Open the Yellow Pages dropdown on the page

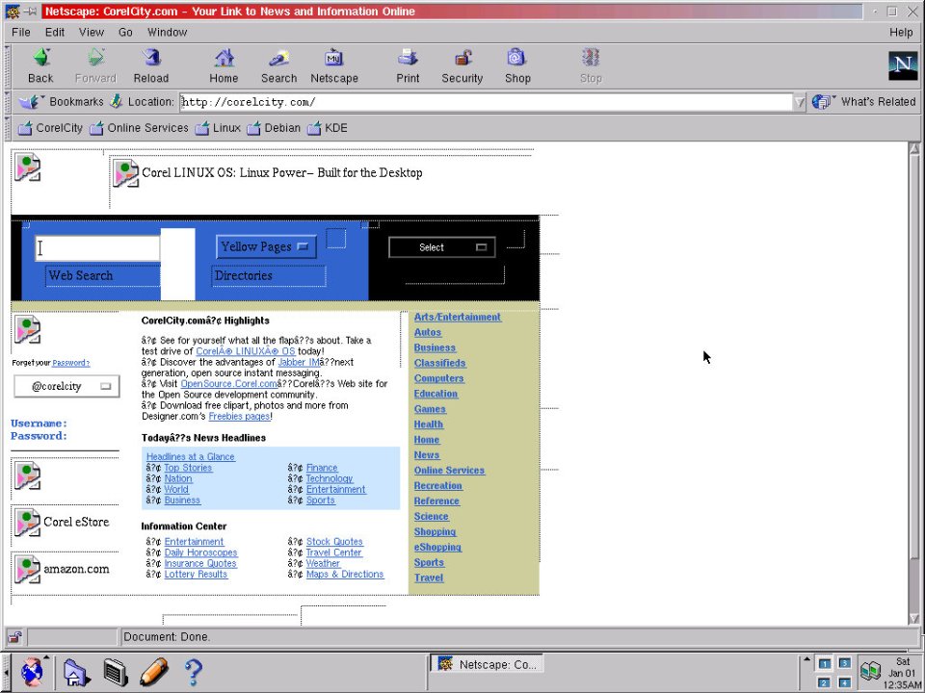265,246
